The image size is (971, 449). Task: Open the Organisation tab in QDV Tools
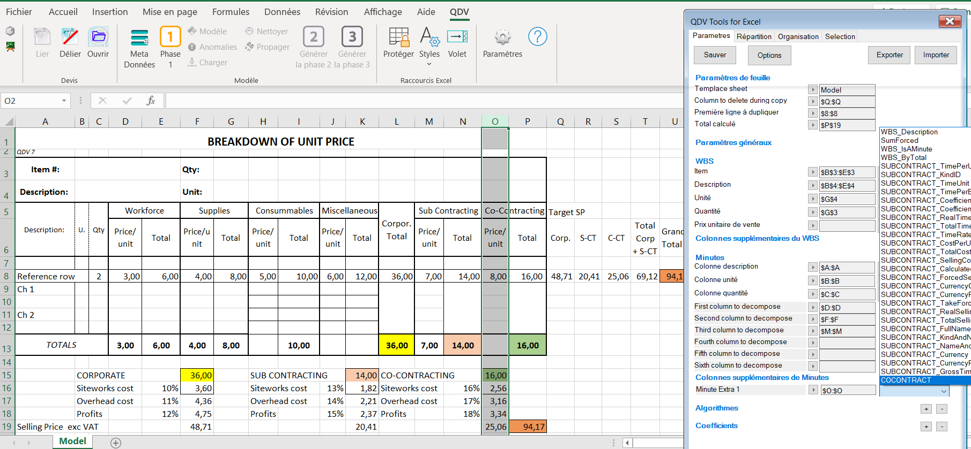(798, 36)
